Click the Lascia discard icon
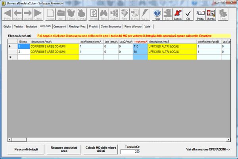The width and height of the screenshot is (238, 159). (x=178, y=15)
